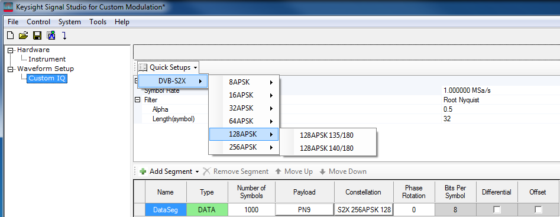This screenshot has height=217, width=560.
Task: Collapse the Hardware tree node
Action: tap(11, 50)
